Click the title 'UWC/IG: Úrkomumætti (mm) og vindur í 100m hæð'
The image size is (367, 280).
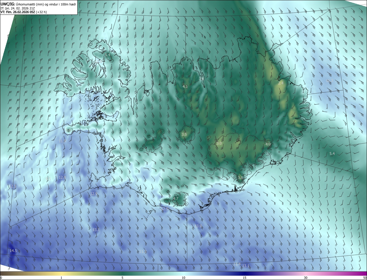point(38,4)
